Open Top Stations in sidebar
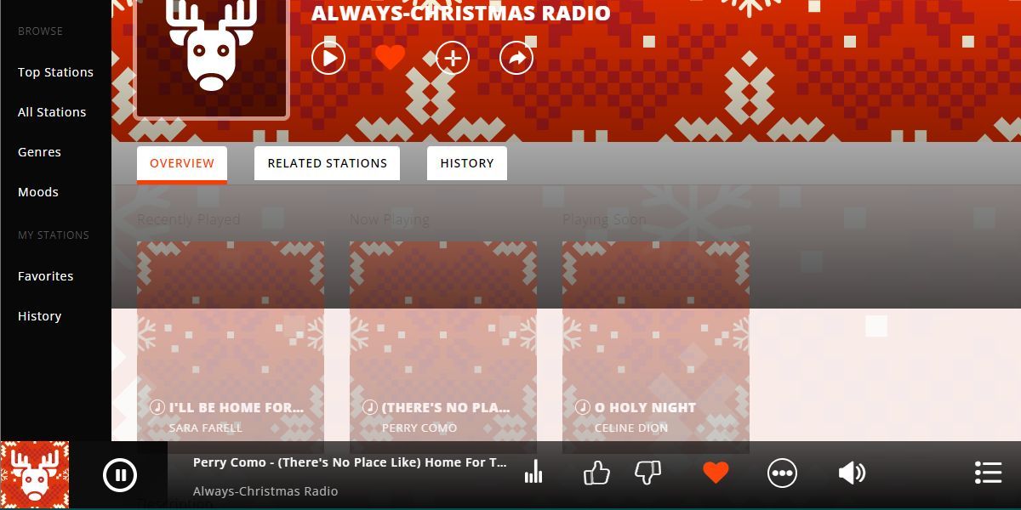This screenshot has width=1021, height=510. 55,72
